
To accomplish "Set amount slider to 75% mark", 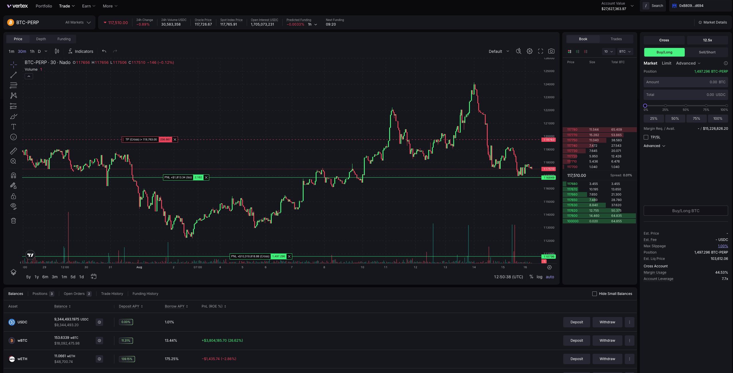I will point(706,106).
